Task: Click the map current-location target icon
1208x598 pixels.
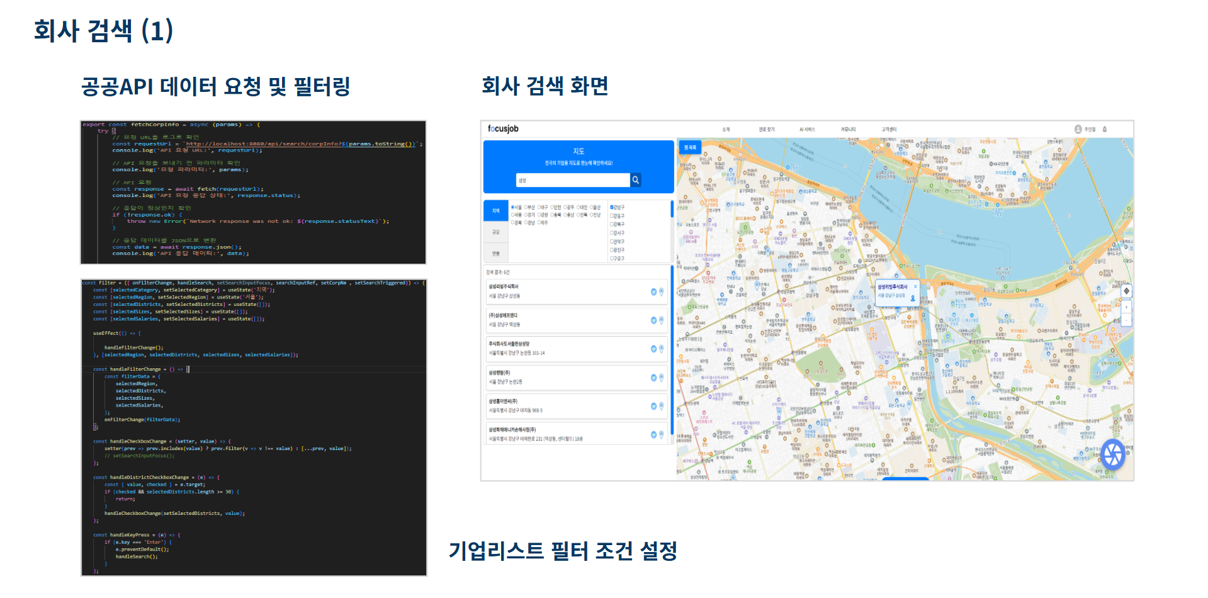Action: pyautogui.click(x=1126, y=291)
